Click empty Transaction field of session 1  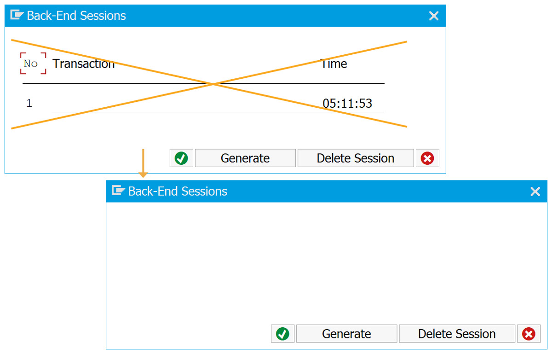184,103
